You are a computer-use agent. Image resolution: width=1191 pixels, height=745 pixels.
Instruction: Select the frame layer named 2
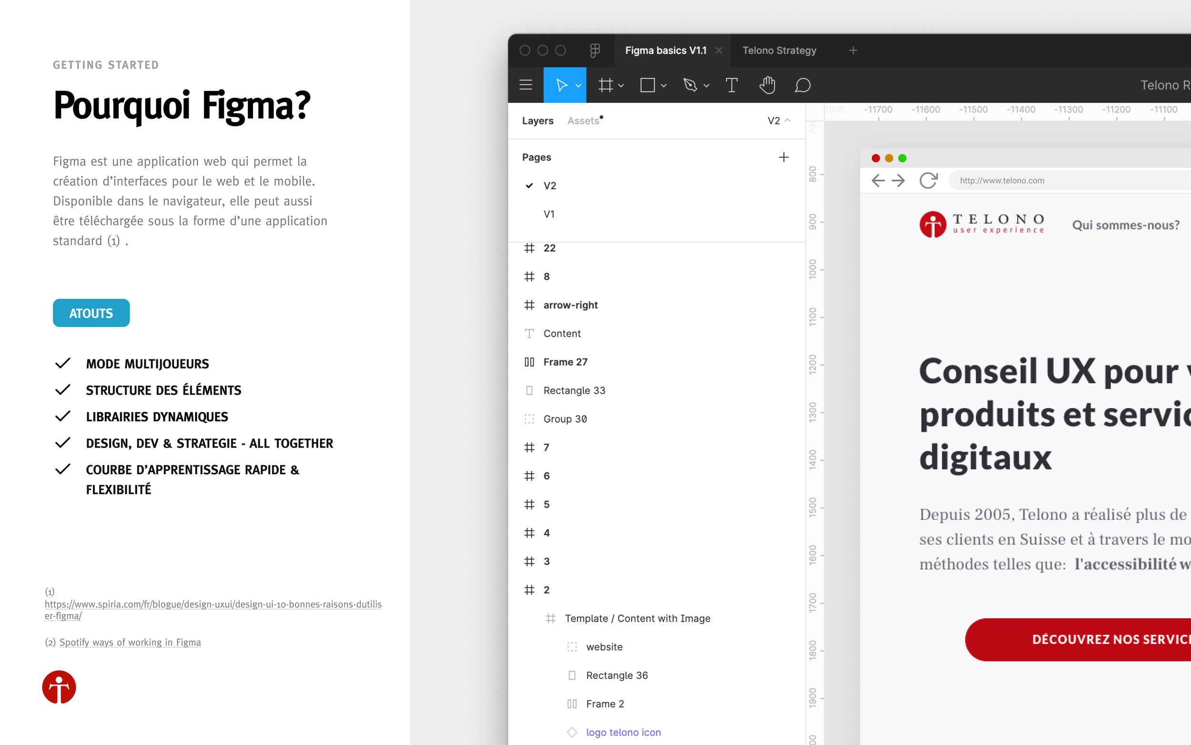pyautogui.click(x=656, y=590)
